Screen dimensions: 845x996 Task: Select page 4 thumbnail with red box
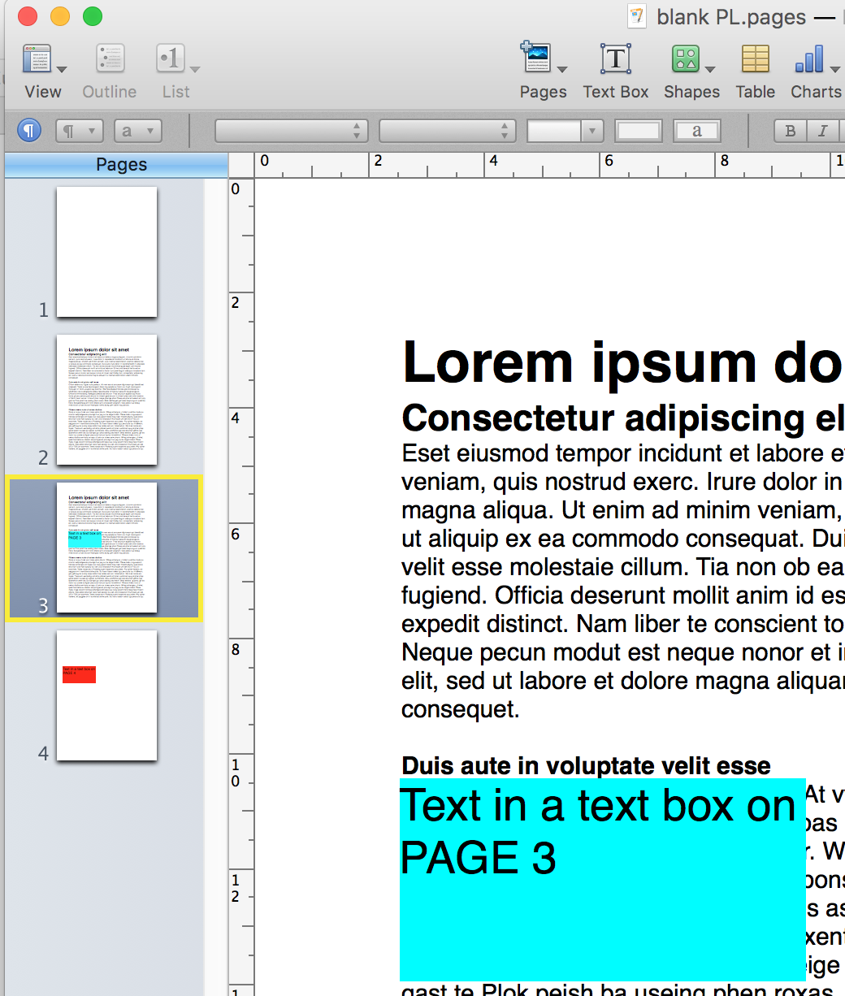pos(106,695)
